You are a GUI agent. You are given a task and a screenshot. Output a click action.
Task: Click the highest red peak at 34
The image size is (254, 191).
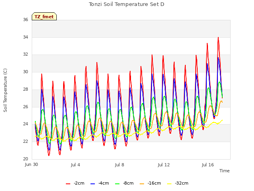click(x=218, y=37)
